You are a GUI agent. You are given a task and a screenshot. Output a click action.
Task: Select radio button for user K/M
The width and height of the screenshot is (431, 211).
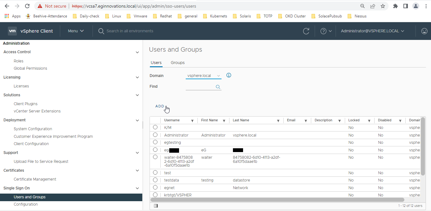tap(155, 127)
